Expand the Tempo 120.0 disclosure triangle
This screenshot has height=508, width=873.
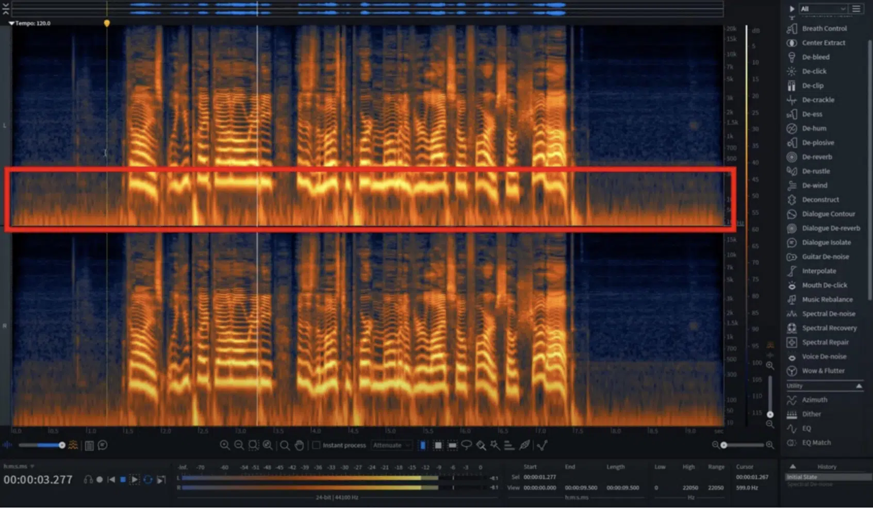point(11,23)
